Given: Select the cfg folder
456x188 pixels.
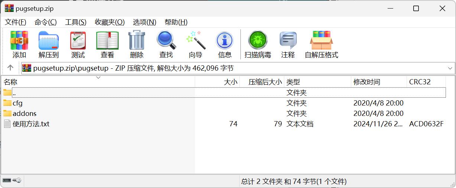Looking at the screenshot, I should pos(17,103).
